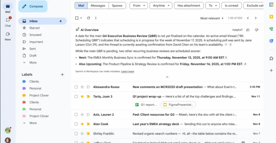Open the add-ons puzzle icon
276x143 pixels.
271,58
